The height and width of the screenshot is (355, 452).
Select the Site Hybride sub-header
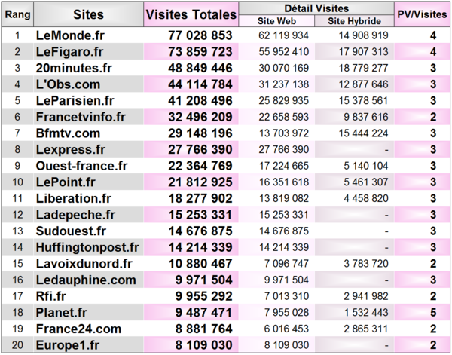[354, 21]
